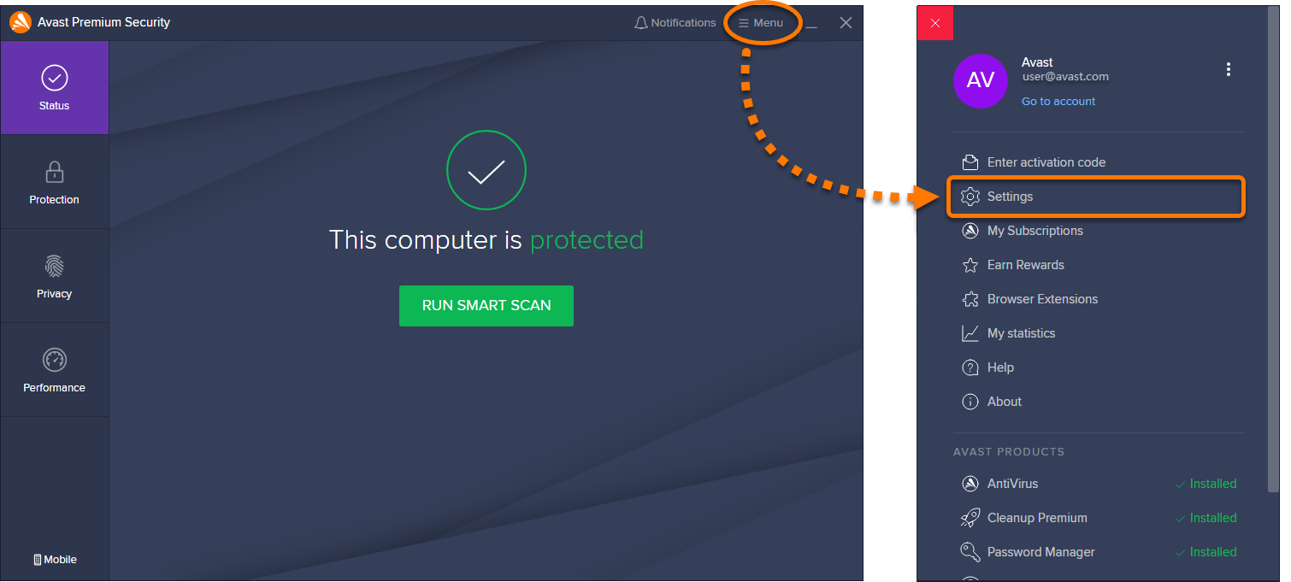Screen dimensions: 1291x582
Task: Select the Performance gauge icon
Action: coord(55,360)
